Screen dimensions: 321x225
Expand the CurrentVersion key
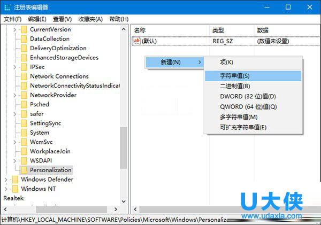[x=15, y=29]
